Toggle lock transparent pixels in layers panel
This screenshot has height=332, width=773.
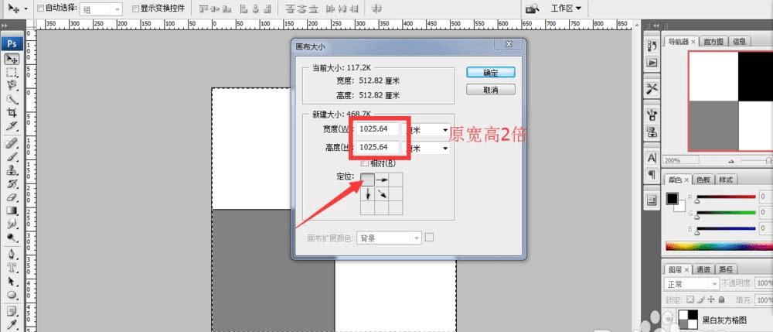tap(690, 299)
